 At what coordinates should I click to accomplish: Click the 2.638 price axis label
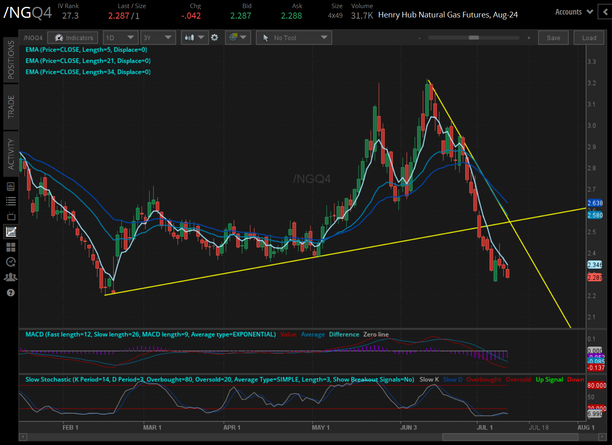point(595,203)
